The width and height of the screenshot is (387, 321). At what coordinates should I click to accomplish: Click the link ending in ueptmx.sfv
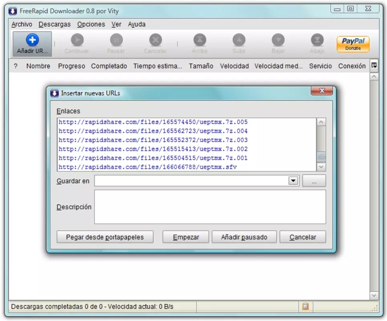pos(148,167)
